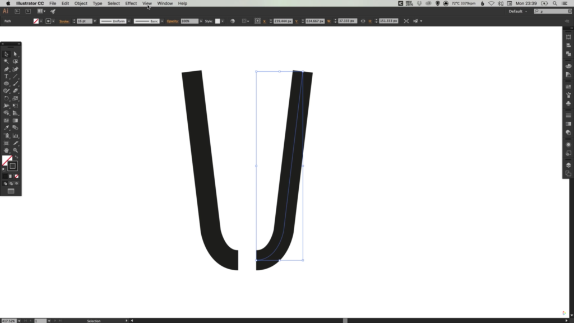This screenshot has height=323, width=574.
Task: Select the Selection tool (black arrow)
Action: pos(7,54)
